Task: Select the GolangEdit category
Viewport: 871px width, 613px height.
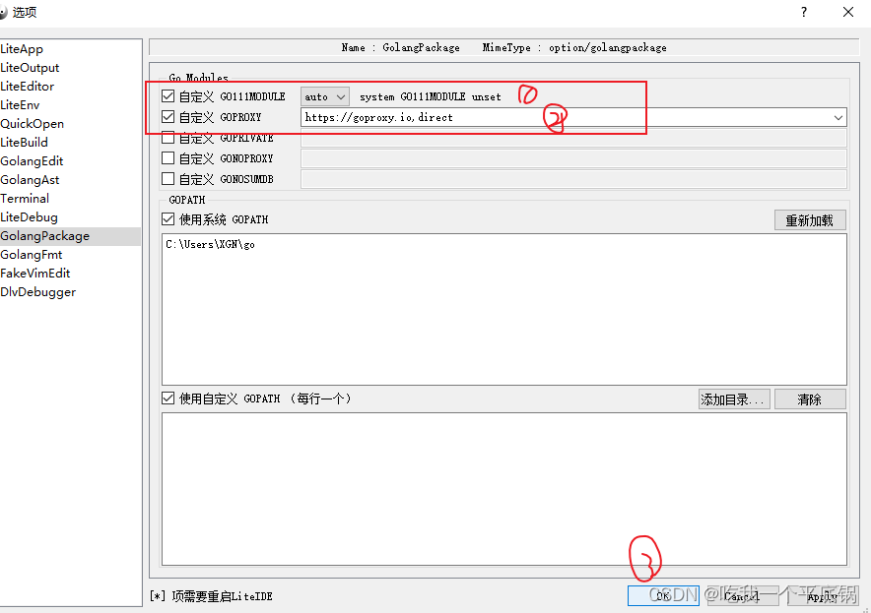Action: 32,160
